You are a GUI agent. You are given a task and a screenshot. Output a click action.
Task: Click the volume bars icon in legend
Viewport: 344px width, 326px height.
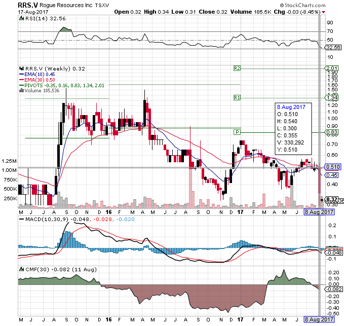(21, 90)
